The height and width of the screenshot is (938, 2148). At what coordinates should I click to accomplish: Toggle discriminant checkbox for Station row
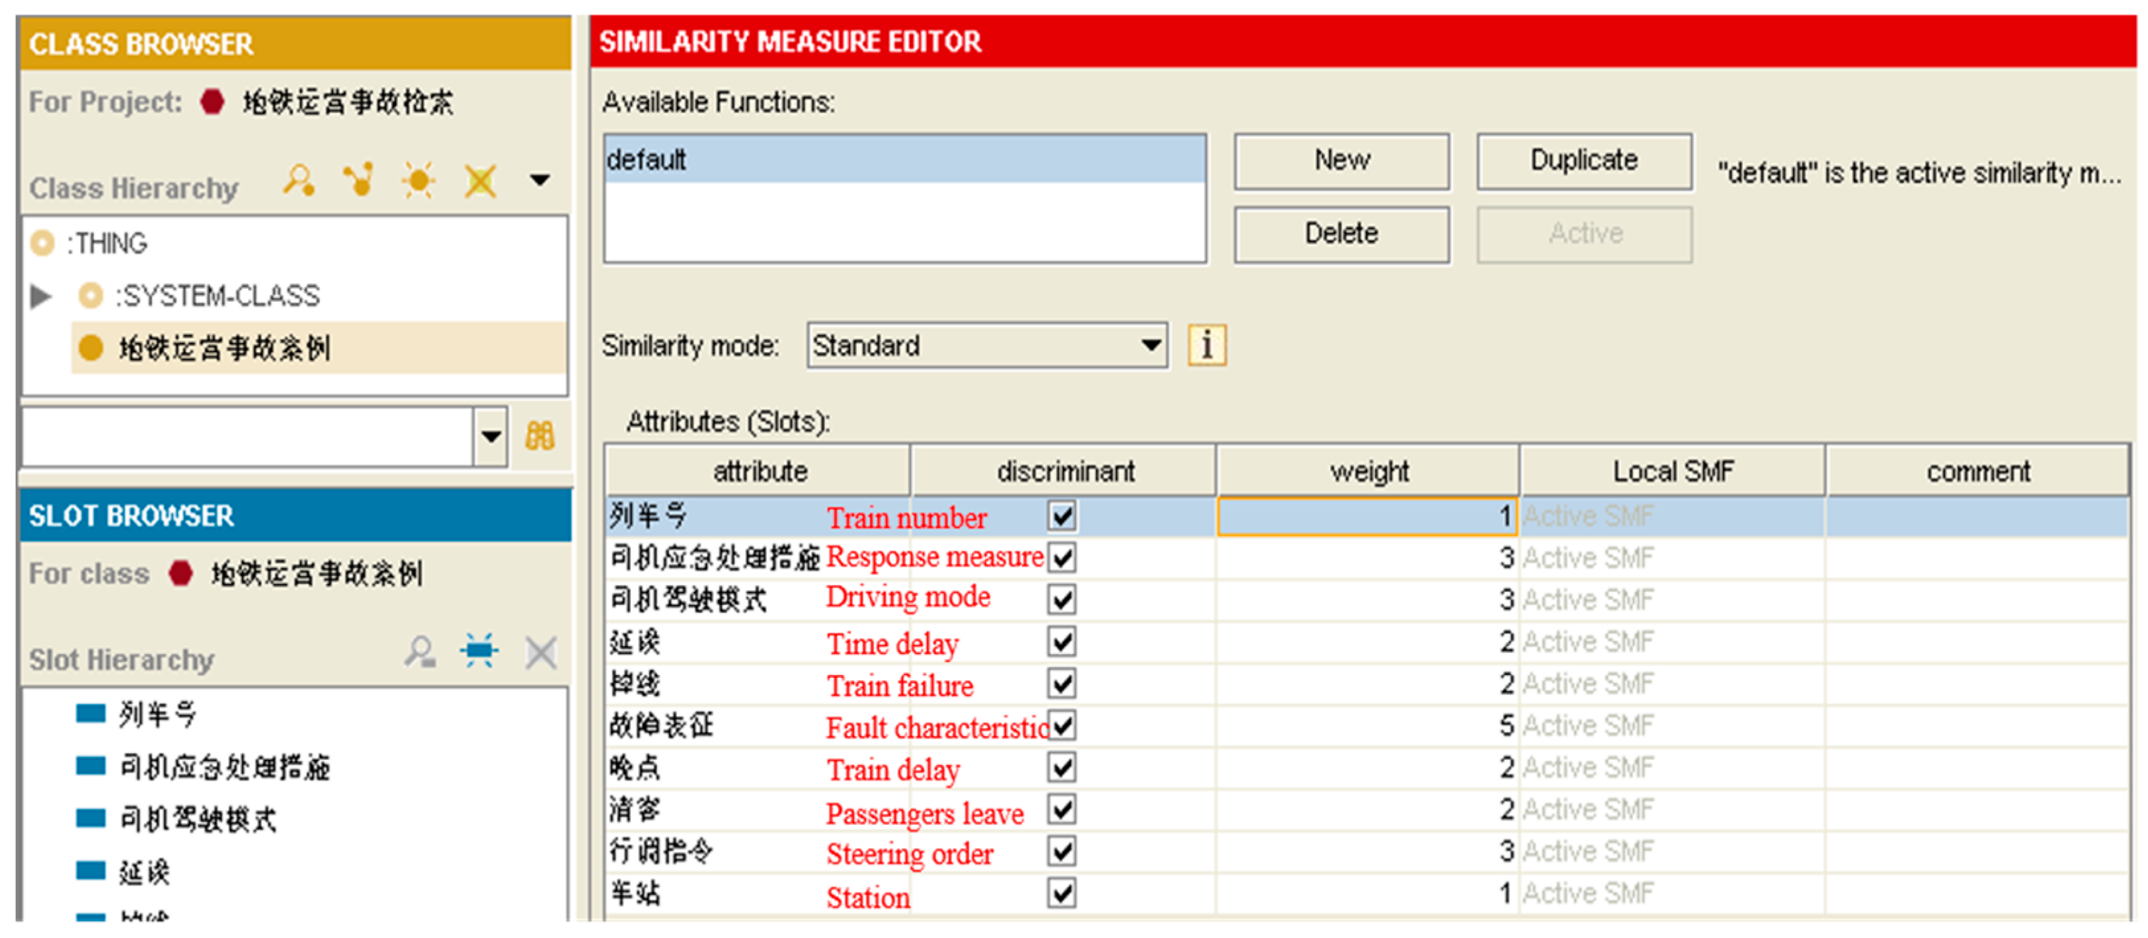(1062, 894)
